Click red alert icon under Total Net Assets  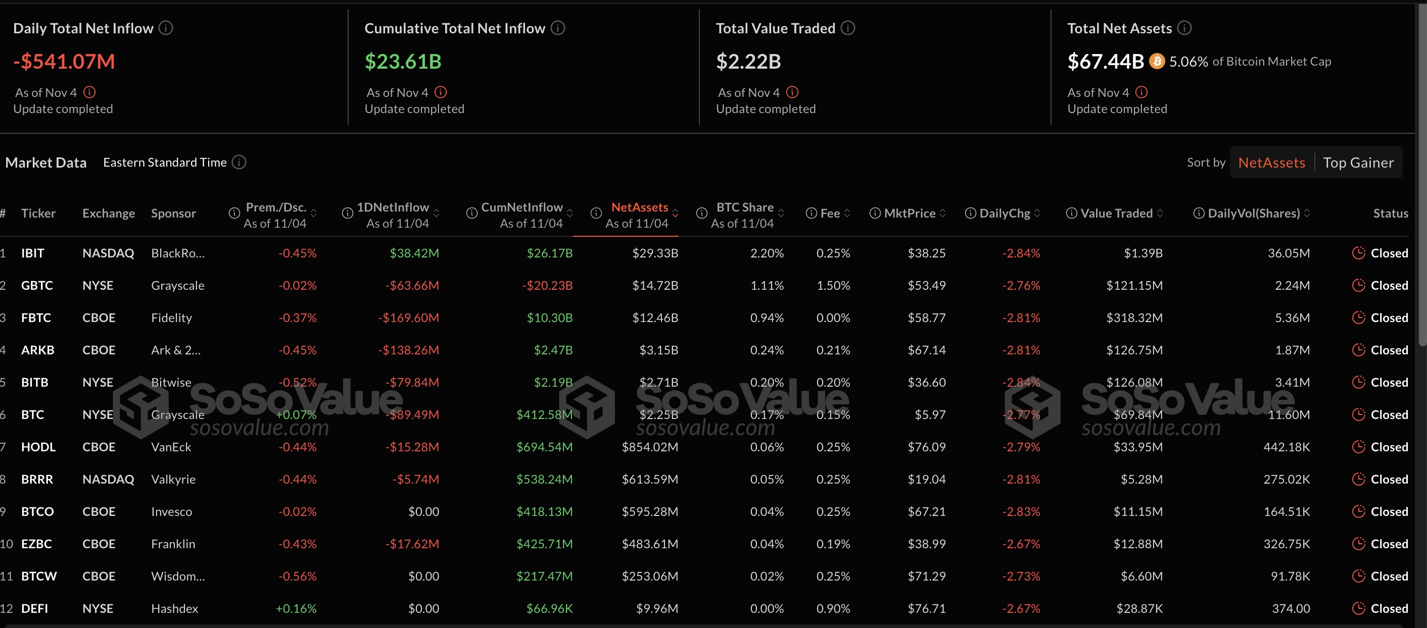[x=1141, y=92]
